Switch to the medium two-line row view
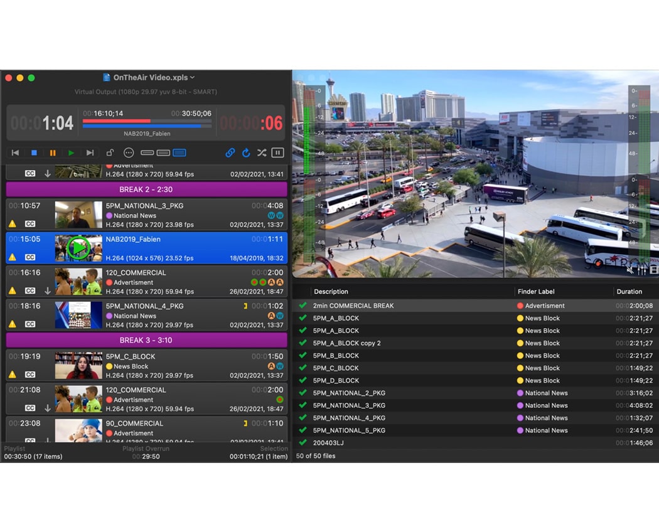Image resolution: width=659 pixels, height=527 pixels. 163,152
